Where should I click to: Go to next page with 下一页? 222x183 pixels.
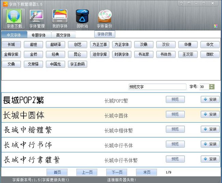point(116,172)
